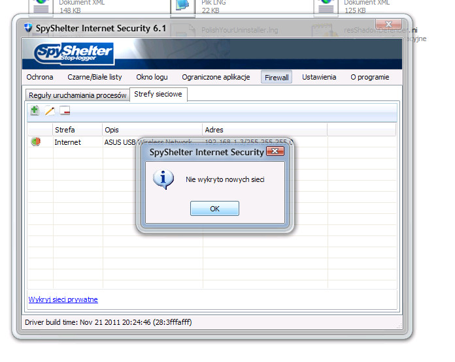Click the blue info bubble icon in dialog
Screen dimensions: 455x362
tap(163, 179)
